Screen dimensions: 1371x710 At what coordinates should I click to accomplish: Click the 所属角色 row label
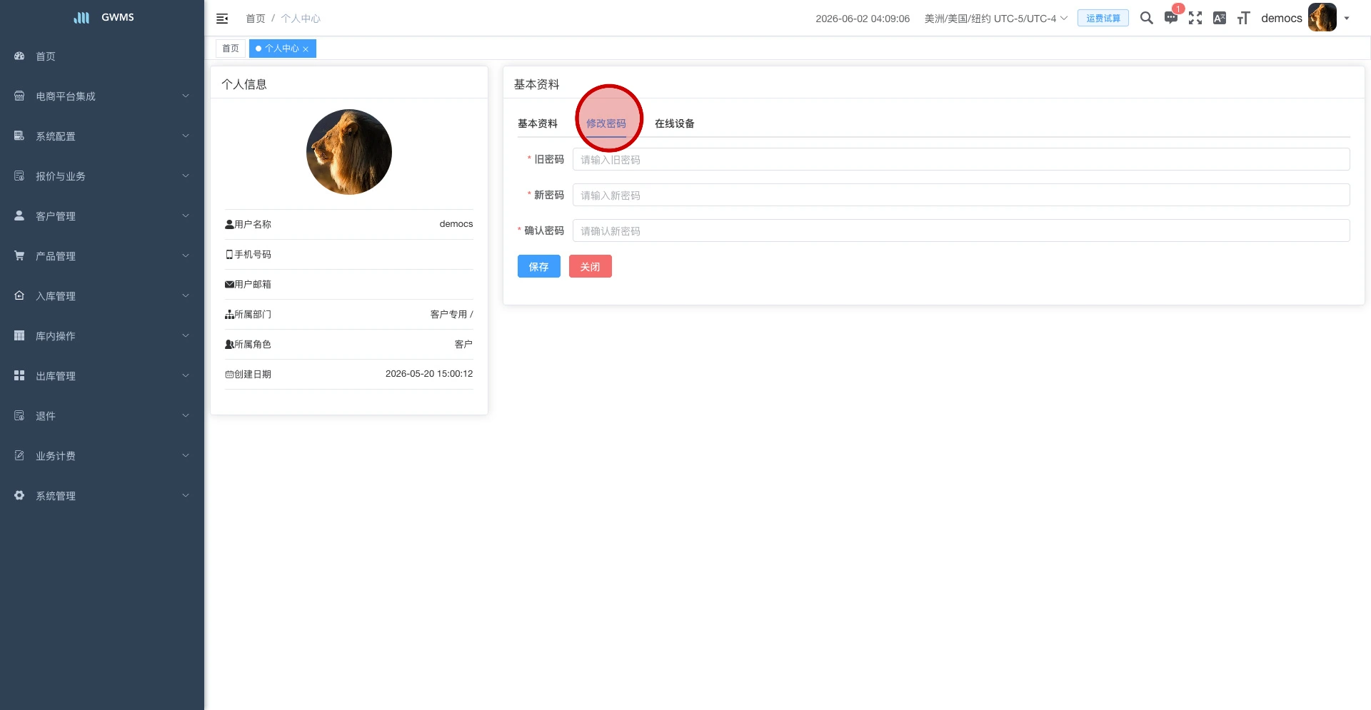tap(253, 344)
